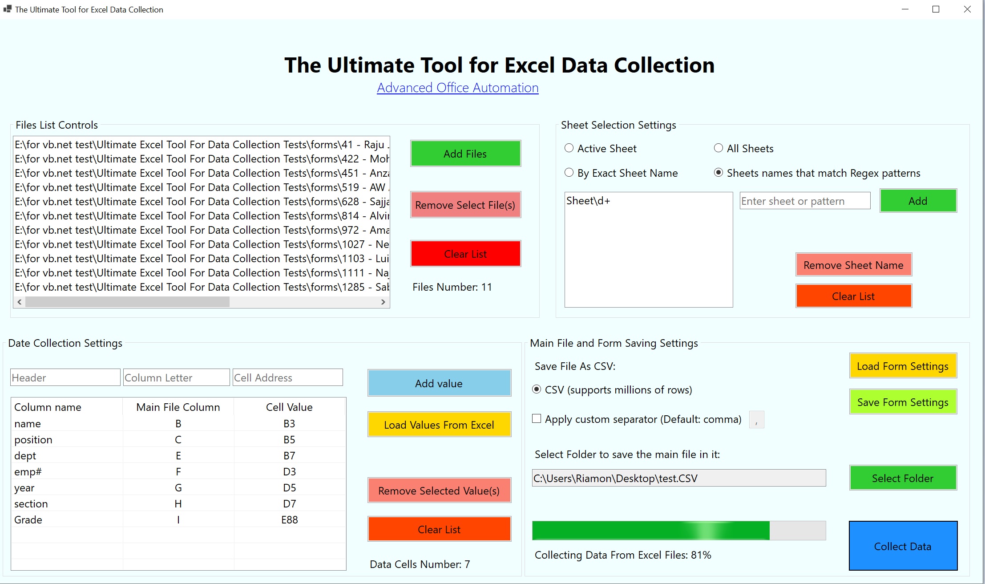Open the Advanced Office Automation link
985x584 pixels.
pyautogui.click(x=457, y=88)
